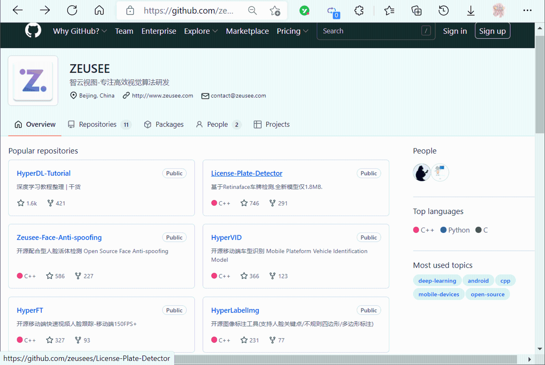View stargazers of HyperFT (327)
The image size is (545, 365).
(55, 340)
